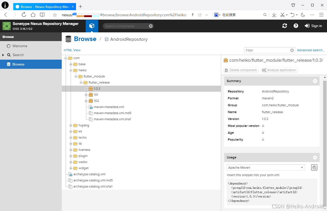Clear the Filter field

(x=292, y=50)
